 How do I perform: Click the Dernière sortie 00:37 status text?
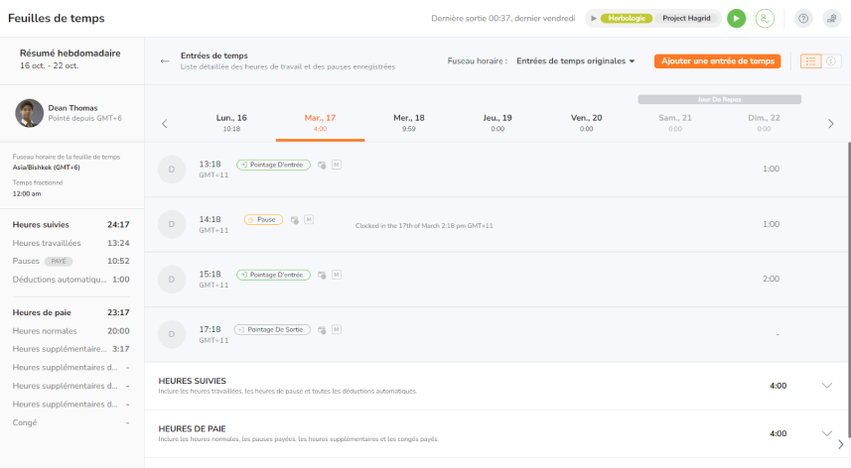[x=503, y=19]
